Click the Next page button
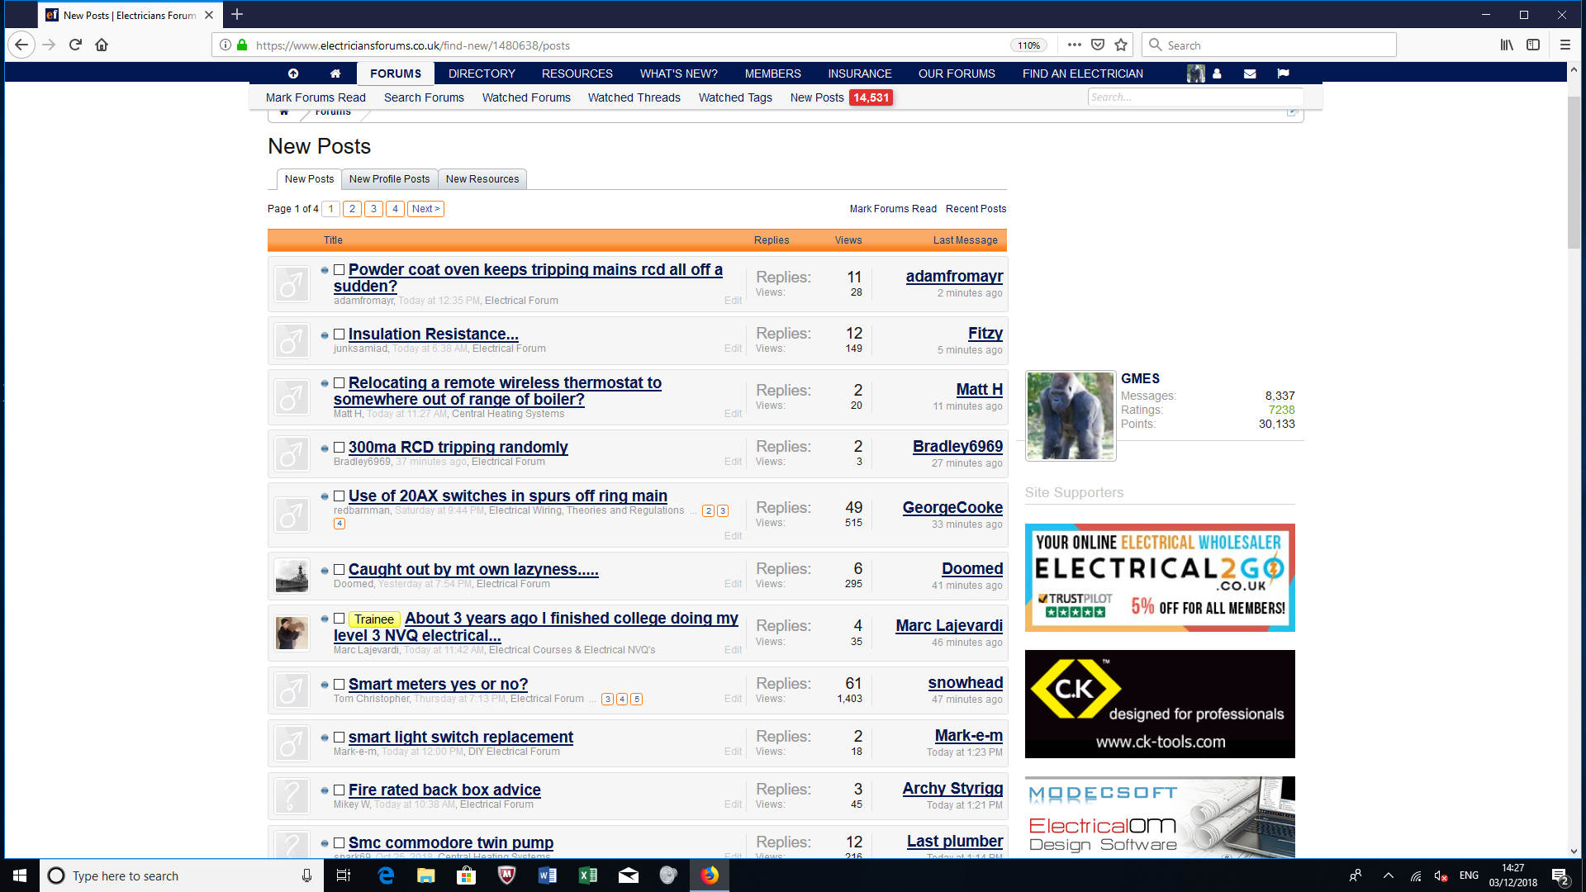 [425, 209]
